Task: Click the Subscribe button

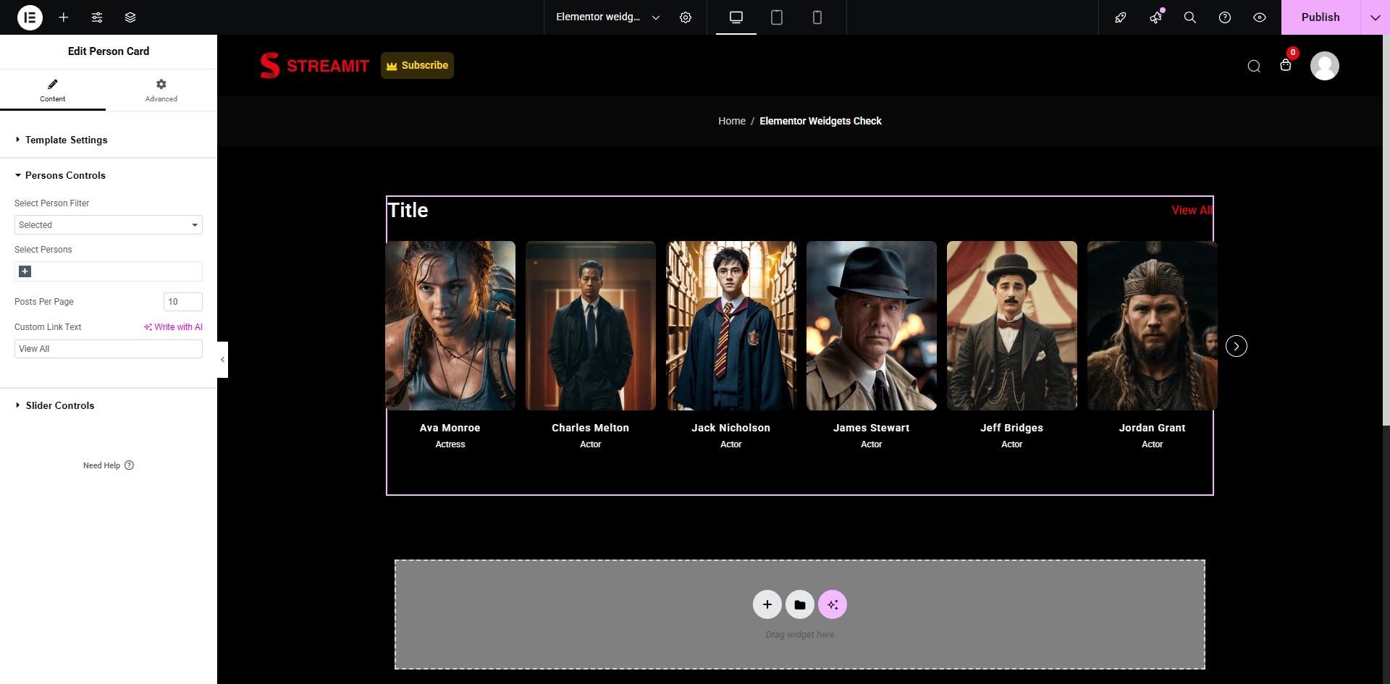Action: coord(417,65)
